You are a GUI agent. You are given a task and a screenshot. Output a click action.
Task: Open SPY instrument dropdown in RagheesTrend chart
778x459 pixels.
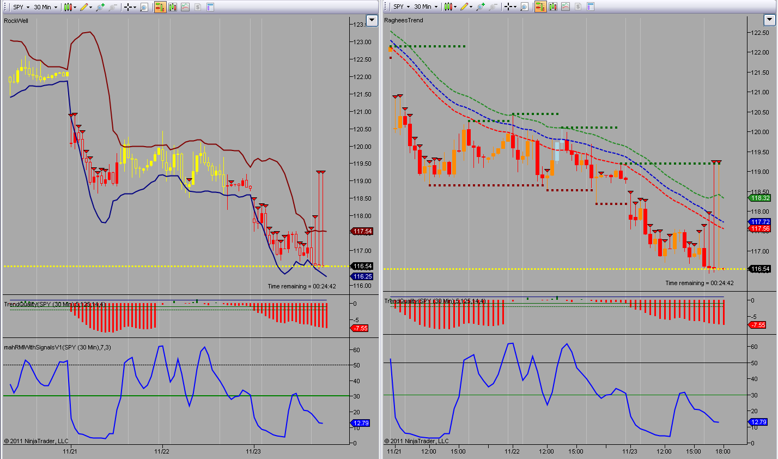coord(401,7)
